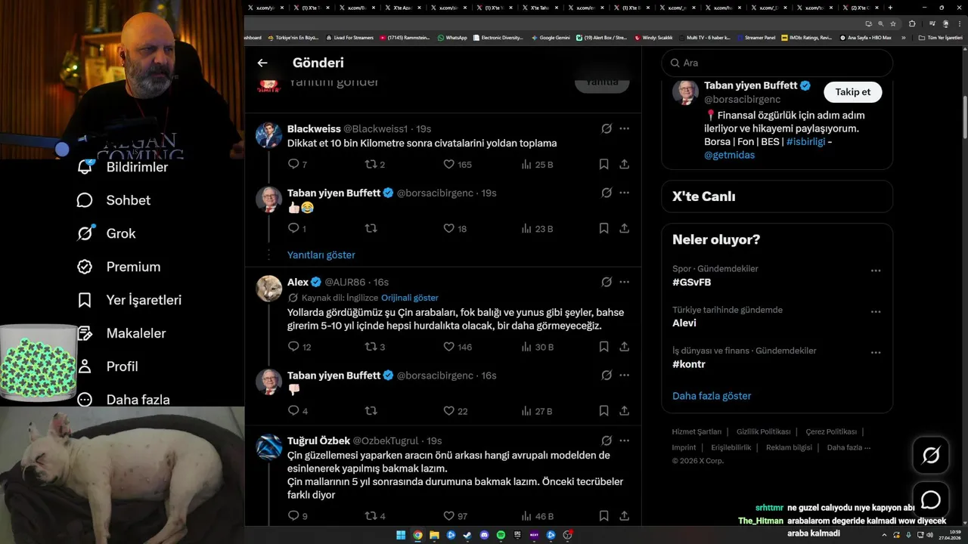This screenshot has width=968, height=544.
Task: Open Google Gemini bookmark
Action: tap(551, 37)
